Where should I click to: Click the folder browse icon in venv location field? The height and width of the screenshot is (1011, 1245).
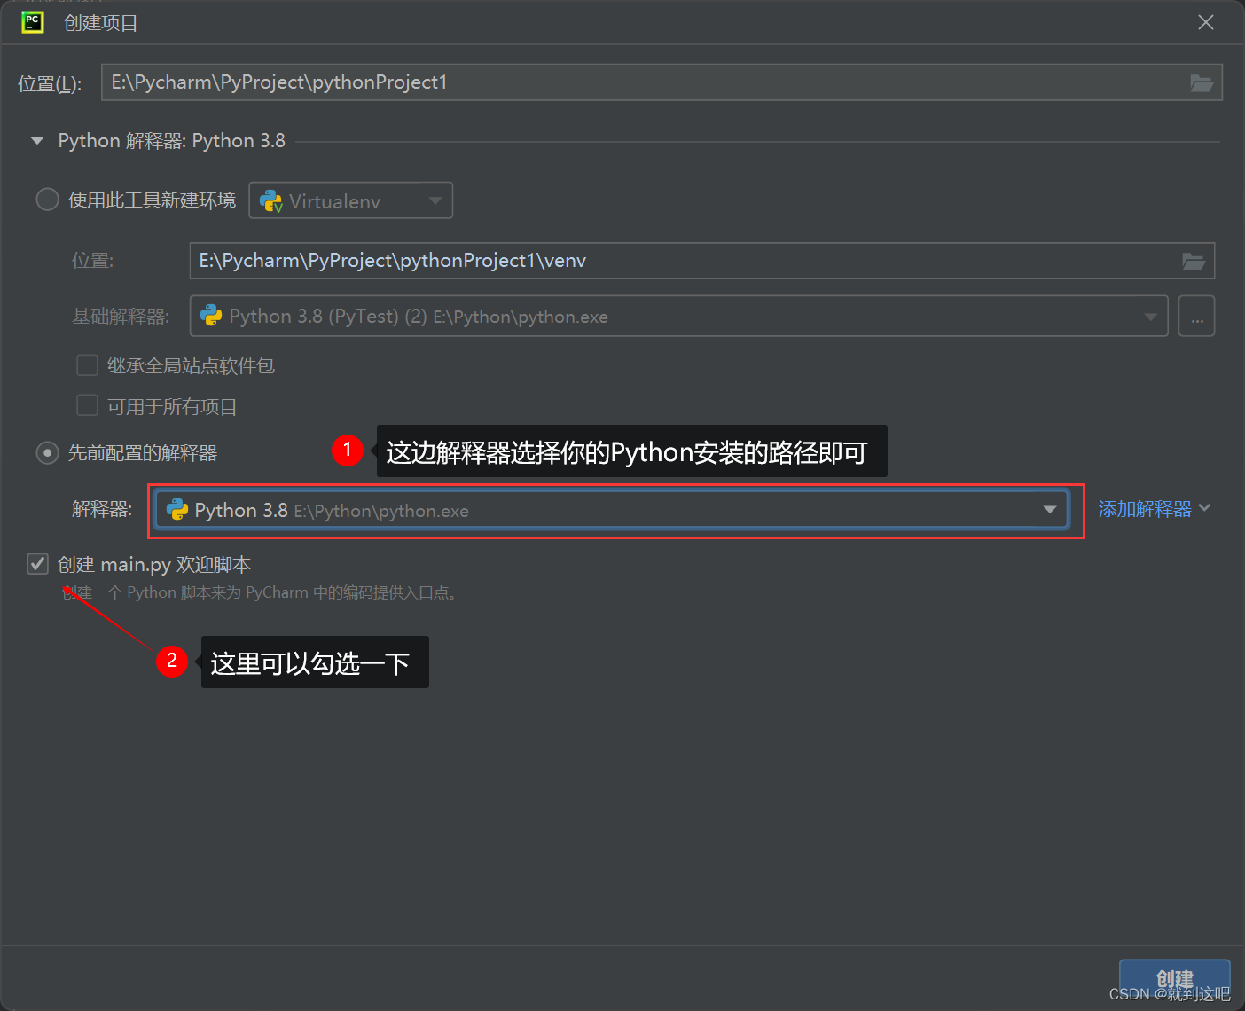click(x=1194, y=261)
